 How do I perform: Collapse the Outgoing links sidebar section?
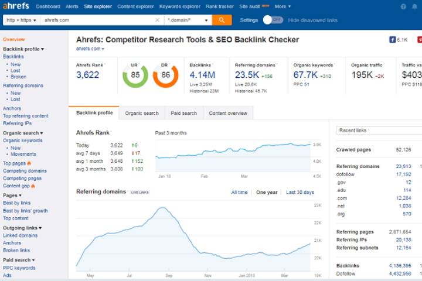click(22, 228)
